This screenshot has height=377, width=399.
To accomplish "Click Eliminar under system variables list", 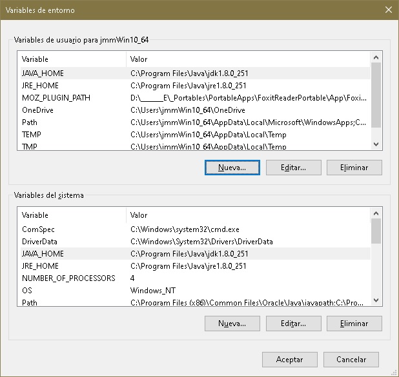I will coord(353,324).
